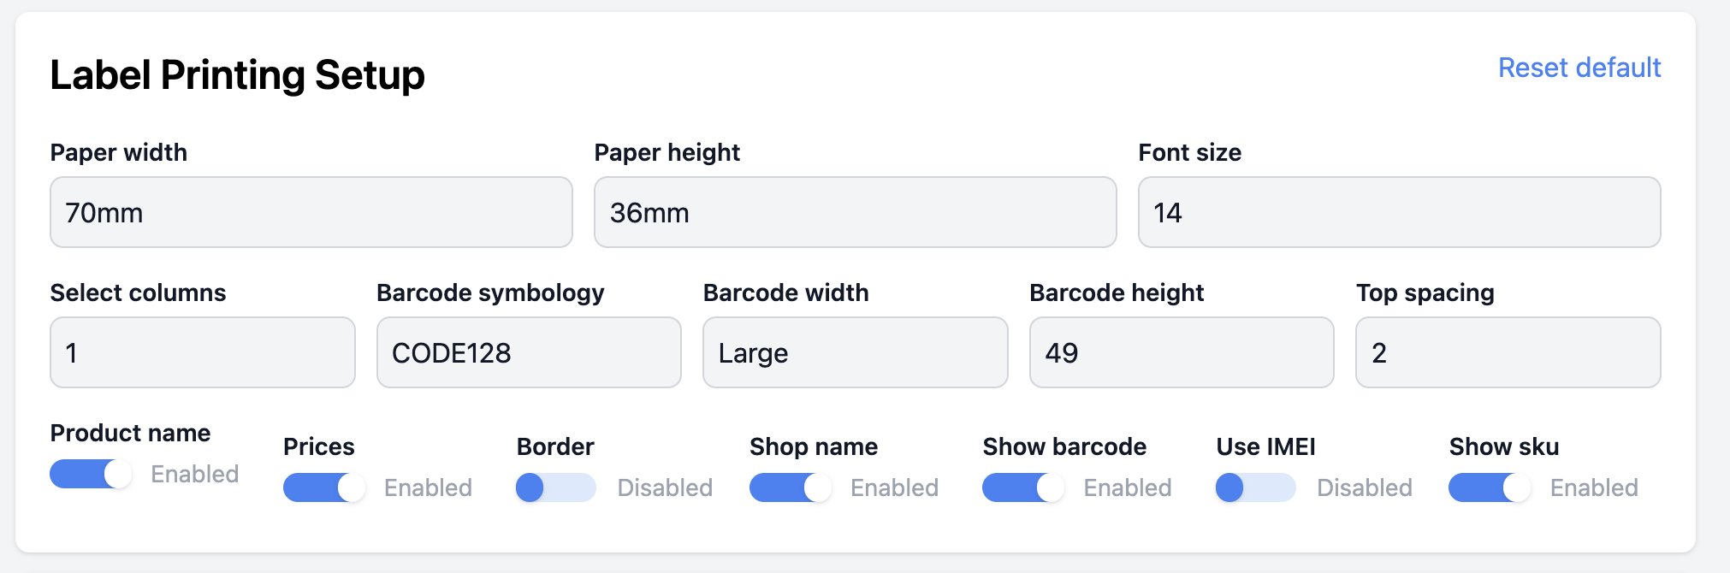Disable the Product name toggle
1730x573 pixels.
[91, 474]
